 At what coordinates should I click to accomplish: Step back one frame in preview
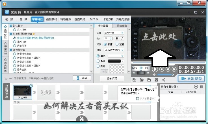[x=168, y=69]
